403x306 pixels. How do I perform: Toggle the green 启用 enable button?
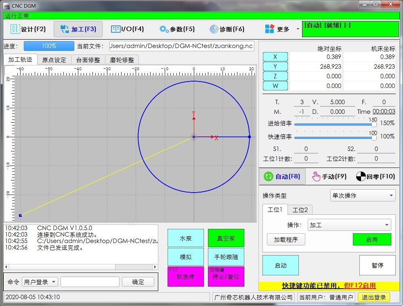tap(372, 239)
